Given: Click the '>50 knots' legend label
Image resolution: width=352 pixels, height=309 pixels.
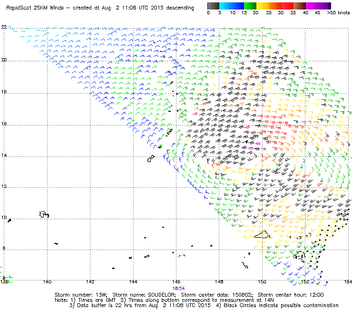Looking at the screenshot, I should [338, 13].
